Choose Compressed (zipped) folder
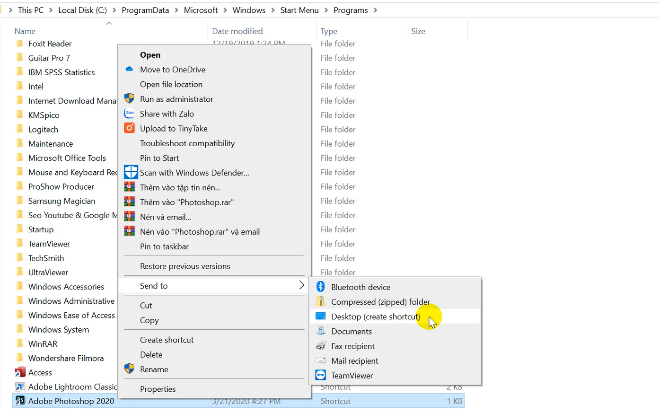Screen dimensions: 659x413 (381, 302)
